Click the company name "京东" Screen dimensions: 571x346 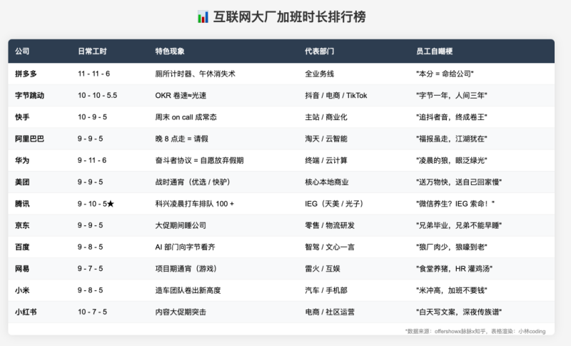(22, 225)
